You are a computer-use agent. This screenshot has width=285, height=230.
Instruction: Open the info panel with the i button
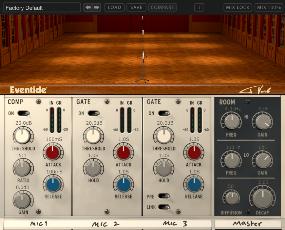click(x=199, y=7)
